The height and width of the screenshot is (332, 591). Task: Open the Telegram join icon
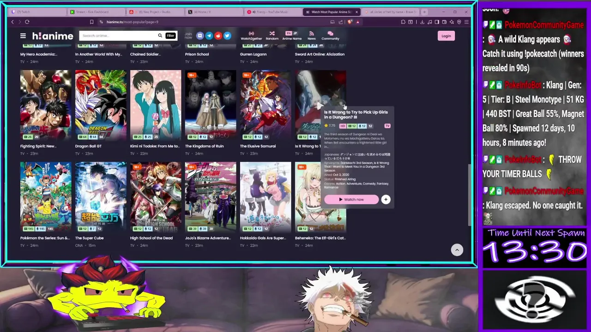coord(209,36)
